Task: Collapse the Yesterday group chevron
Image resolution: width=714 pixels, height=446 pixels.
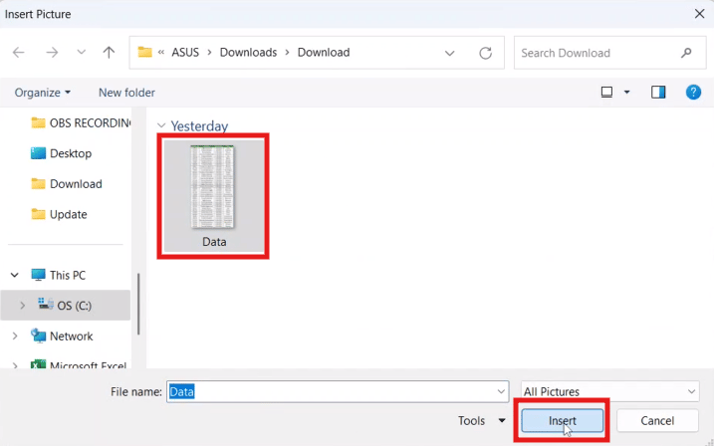Action: coord(161,125)
